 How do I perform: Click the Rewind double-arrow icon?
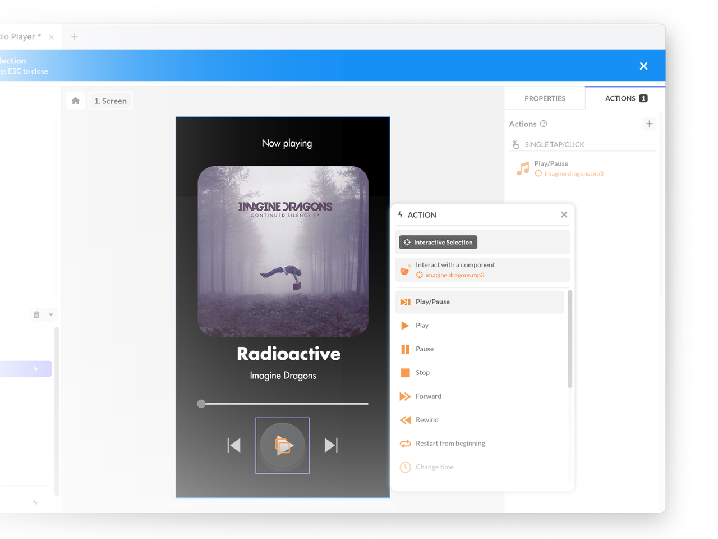(404, 419)
